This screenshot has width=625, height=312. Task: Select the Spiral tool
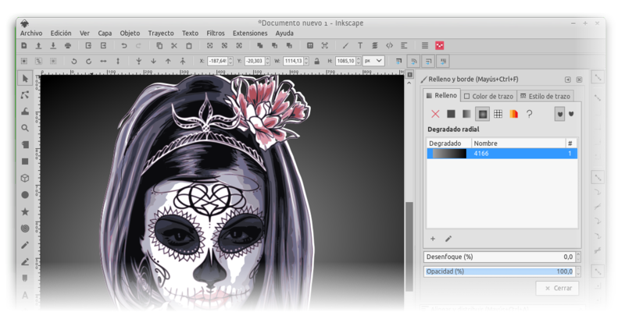tap(25, 229)
